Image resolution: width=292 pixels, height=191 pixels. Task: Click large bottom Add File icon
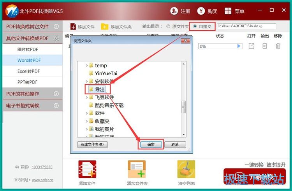click(87, 169)
